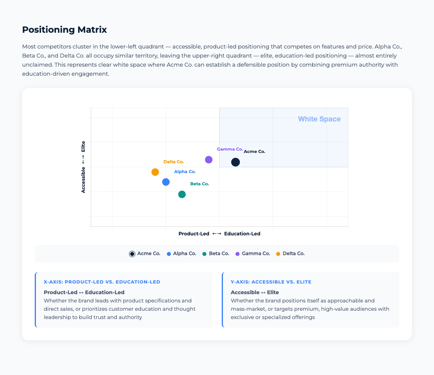This screenshot has height=375, width=434.
Task: Click the Product-Led Education-Led axis title
Action: coord(219,233)
